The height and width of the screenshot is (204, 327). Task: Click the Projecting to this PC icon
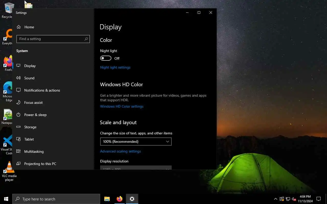(18, 164)
